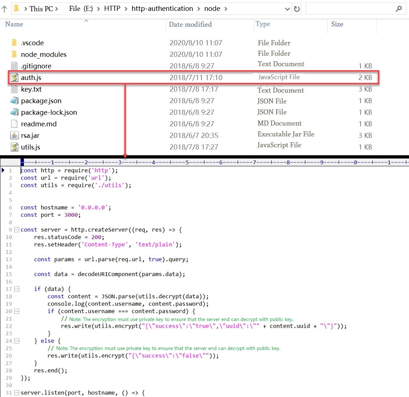Collapse the if block at line 17
Screen dimensions: 409x397
16,289
